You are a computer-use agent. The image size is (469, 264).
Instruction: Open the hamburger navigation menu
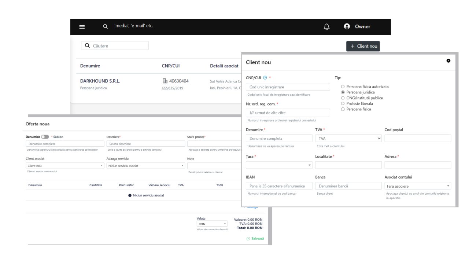click(82, 27)
